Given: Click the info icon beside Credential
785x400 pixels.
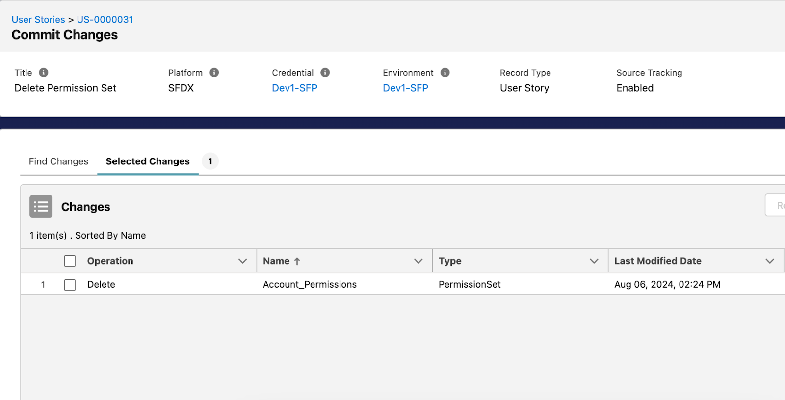Looking at the screenshot, I should pyautogui.click(x=325, y=73).
